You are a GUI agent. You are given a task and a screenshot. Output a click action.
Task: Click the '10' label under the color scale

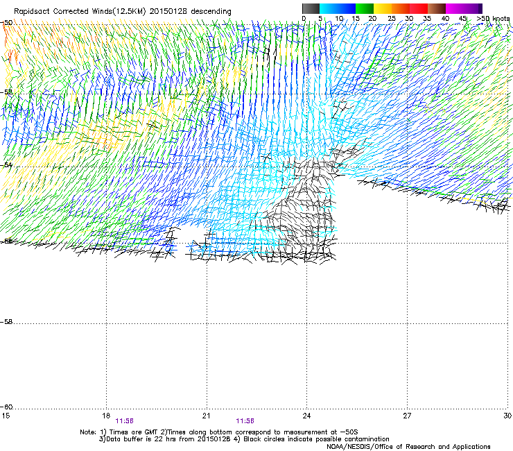coord(339,19)
